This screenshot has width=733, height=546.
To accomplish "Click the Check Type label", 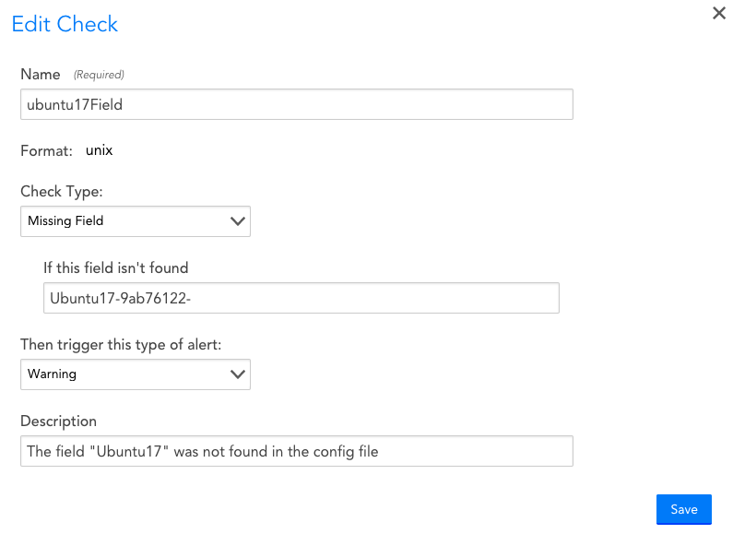I will [x=62, y=192].
